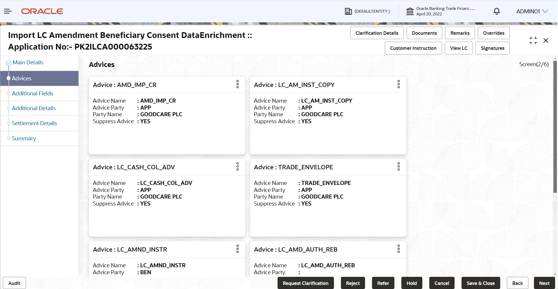The height and width of the screenshot is (289, 558).
Task: Click the LC_AM_INST_COPY advice card title
Action: click(294, 85)
